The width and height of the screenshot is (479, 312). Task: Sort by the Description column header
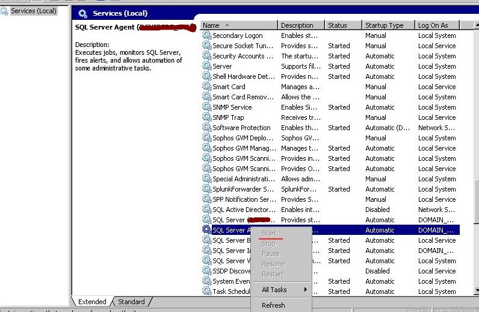pos(301,25)
